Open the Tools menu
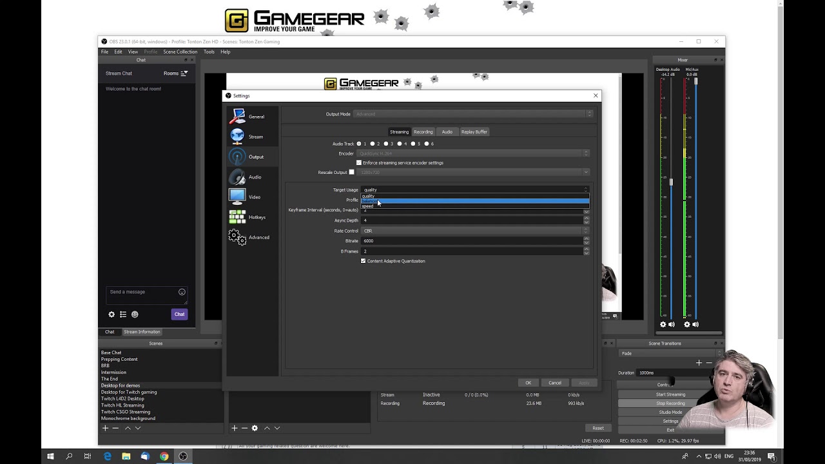The height and width of the screenshot is (464, 825). click(209, 52)
